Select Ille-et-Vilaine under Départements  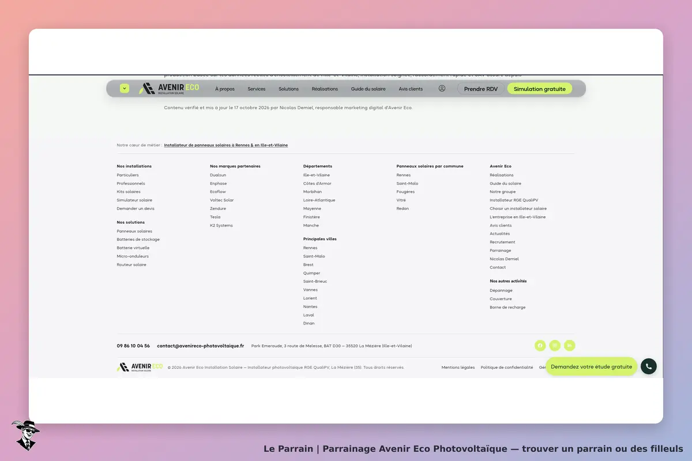point(317,175)
